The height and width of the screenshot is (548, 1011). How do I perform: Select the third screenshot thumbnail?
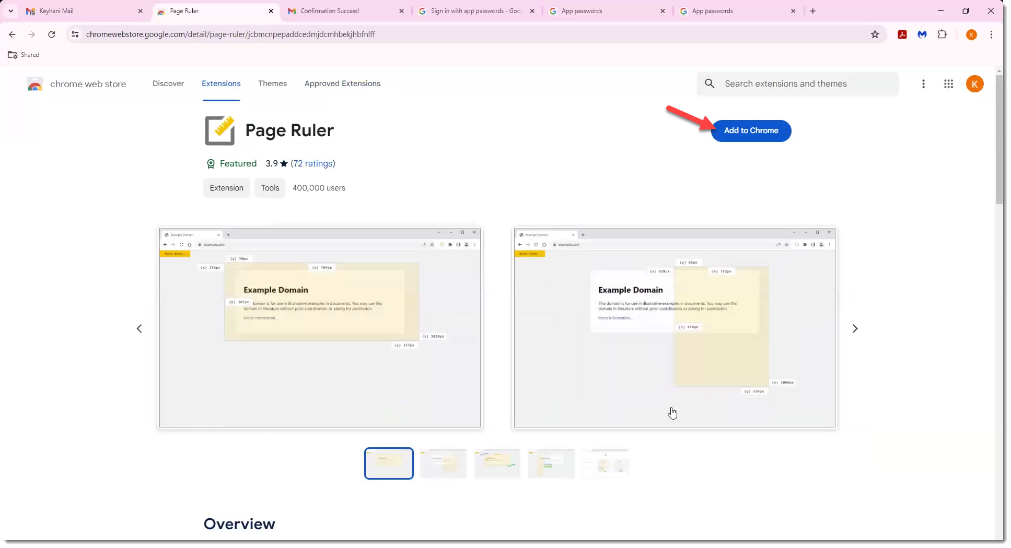point(497,463)
